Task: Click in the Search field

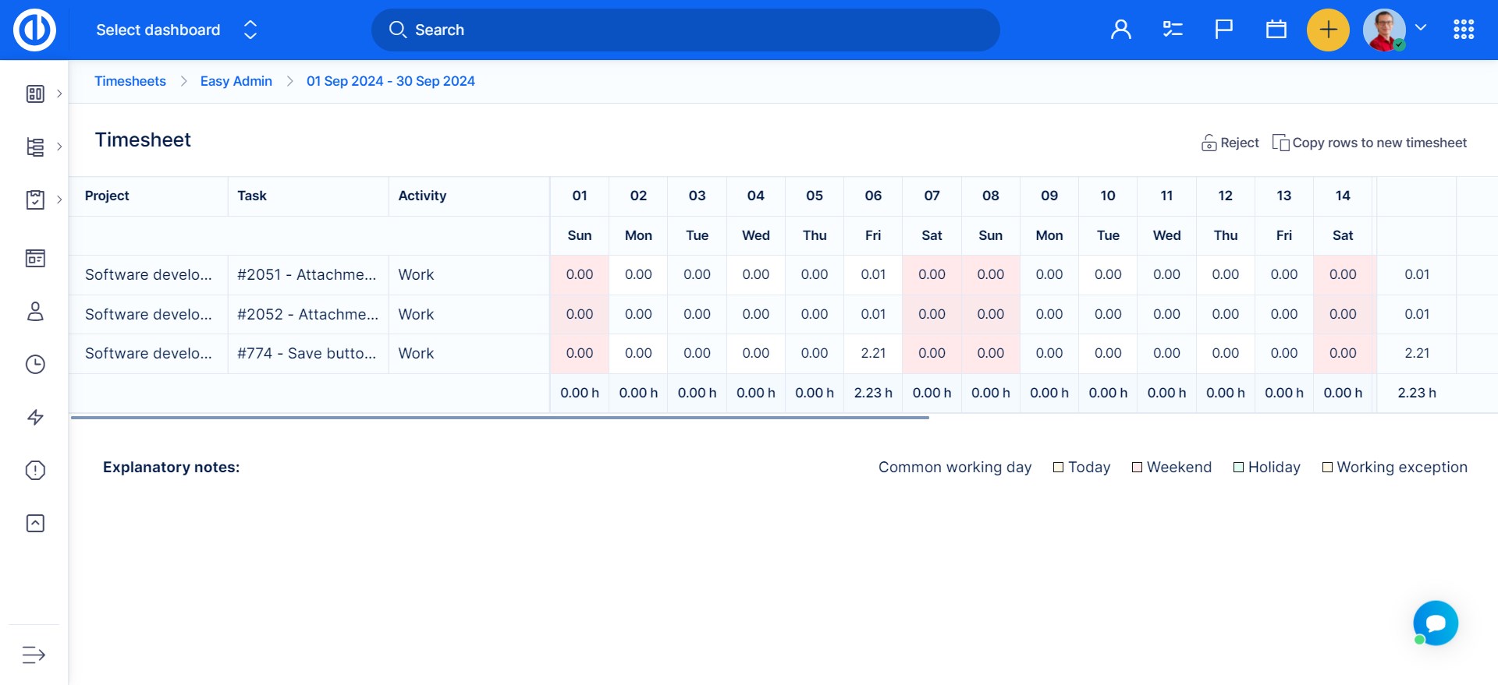Action: pyautogui.click(x=685, y=30)
